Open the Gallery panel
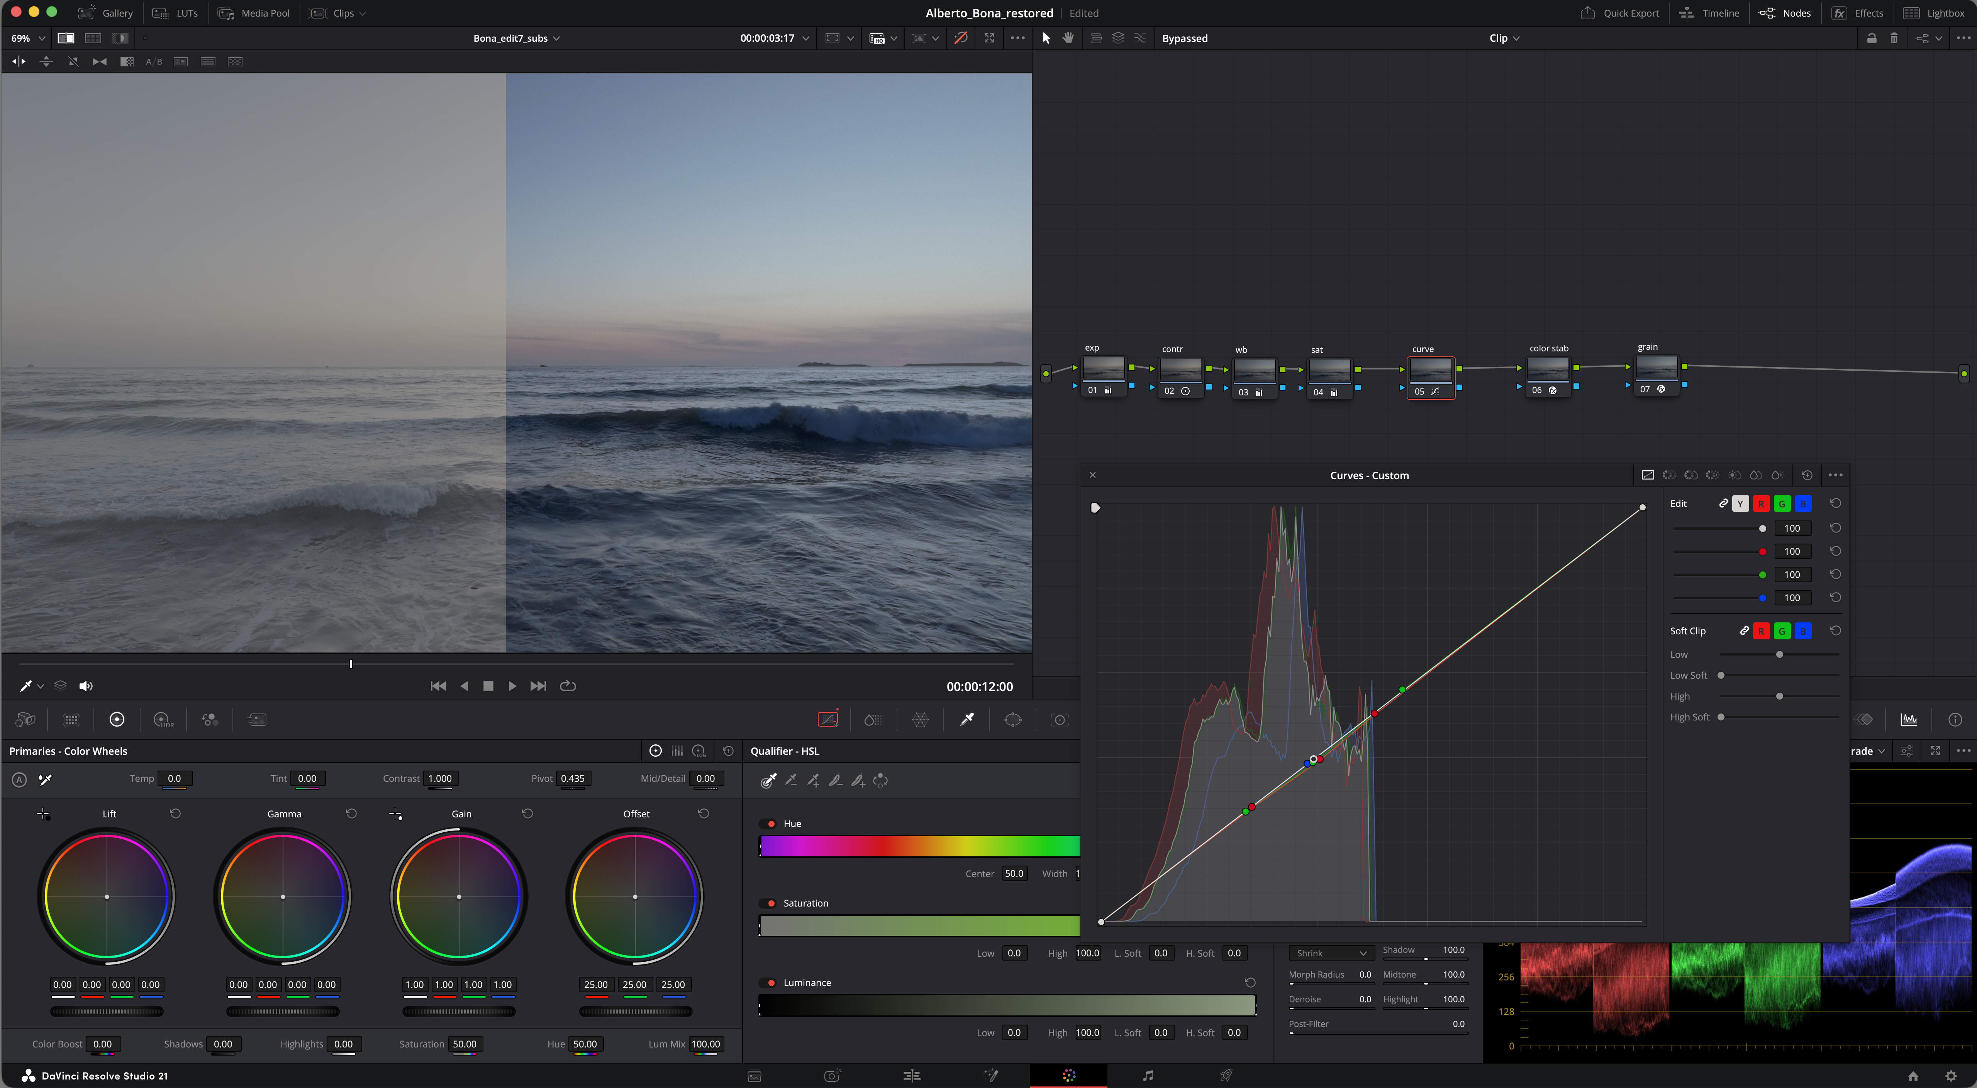This screenshot has width=1977, height=1088. [x=106, y=14]
